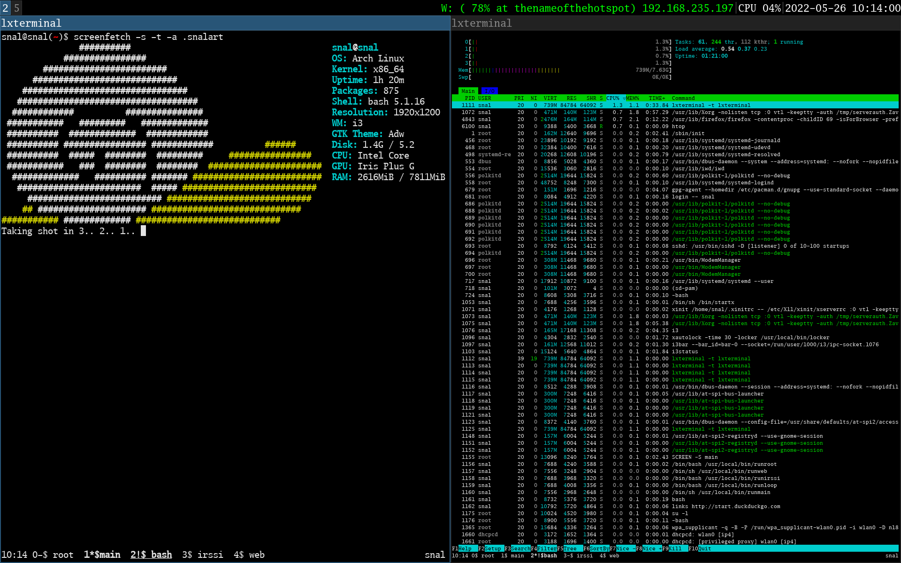Image resolution: width=901 pixels, height=563 pixels.
Task: Click the Wi-Fi hotspot status indicator
Action: click(x=537, y=8)
